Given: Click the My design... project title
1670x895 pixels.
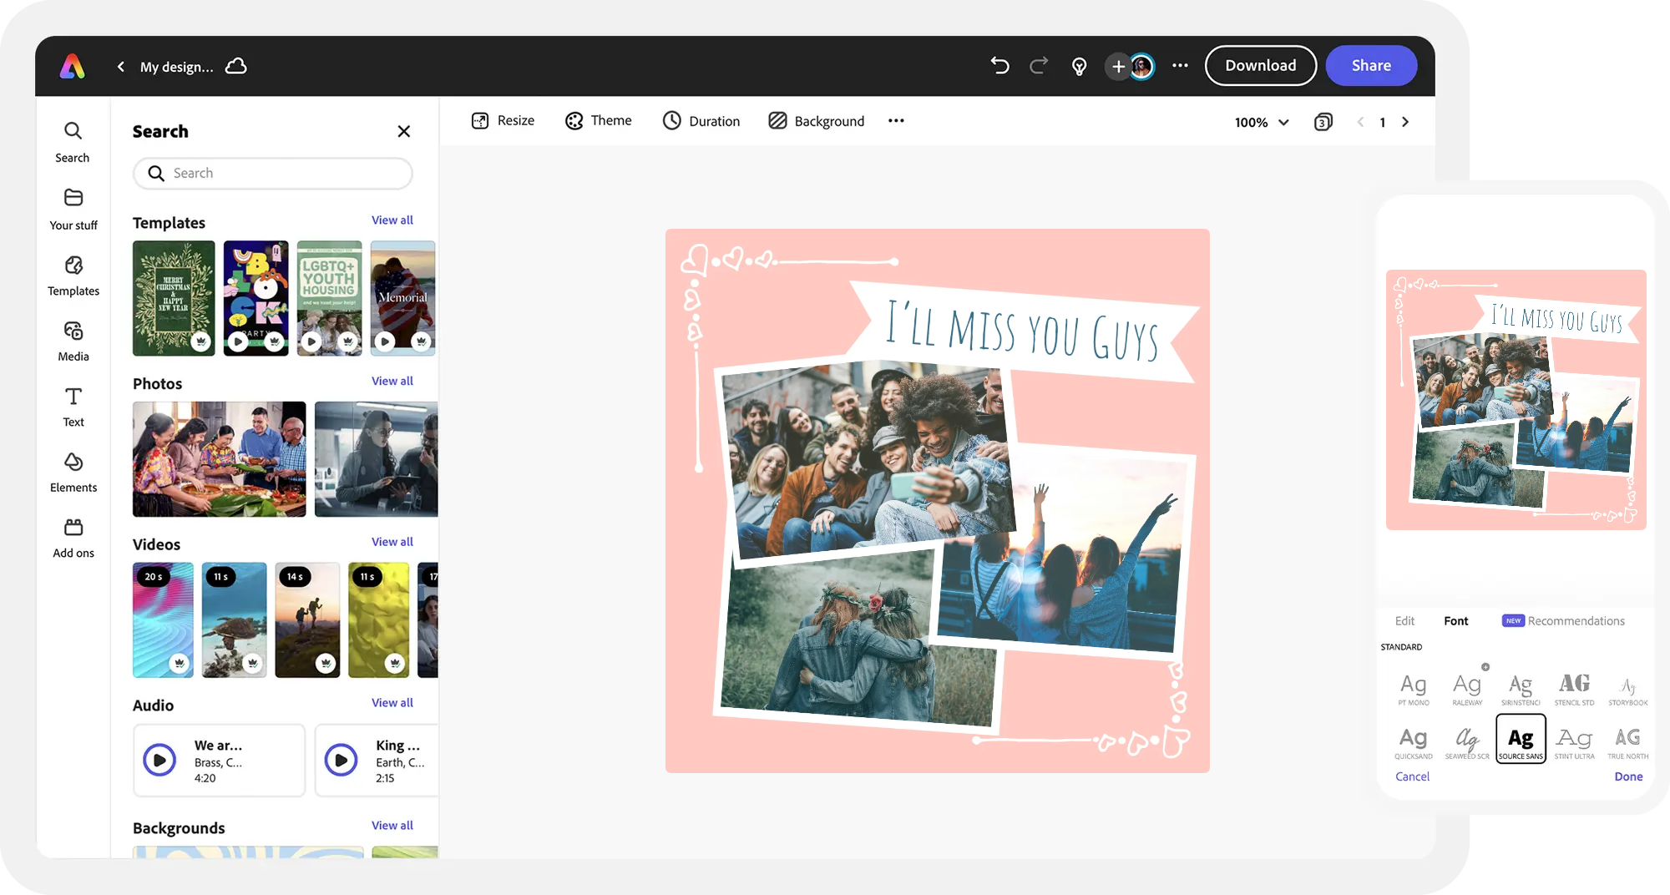Looking at the screenshot, I should pyautogui.click(x=176, y=67).
